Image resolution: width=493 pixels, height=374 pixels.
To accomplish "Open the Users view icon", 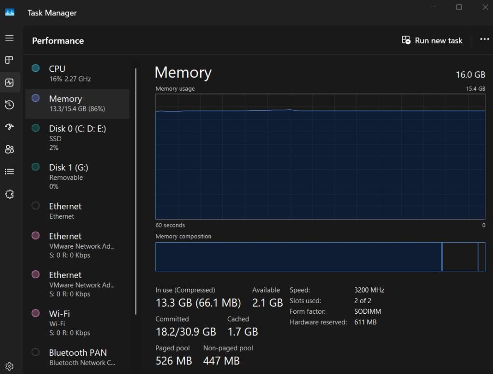I will pyautogui.click(x=9, y=149).
